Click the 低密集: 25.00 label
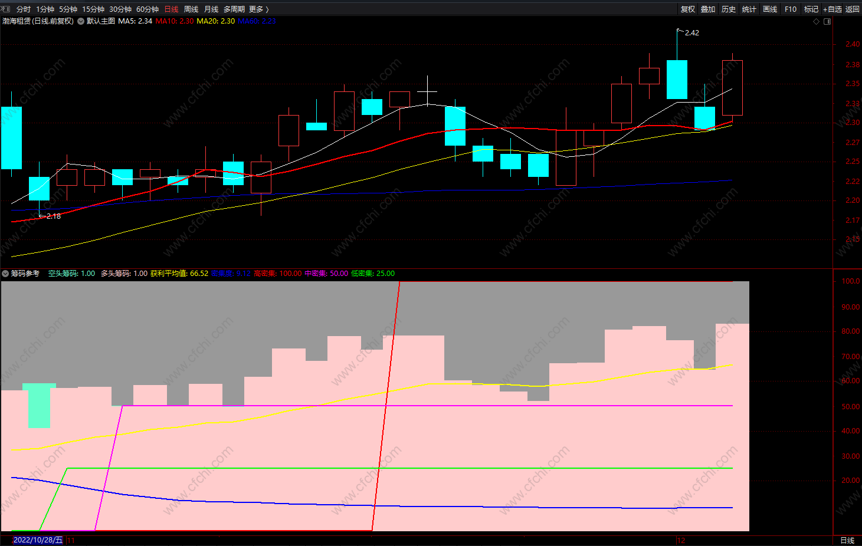 (x=373, y=274)
